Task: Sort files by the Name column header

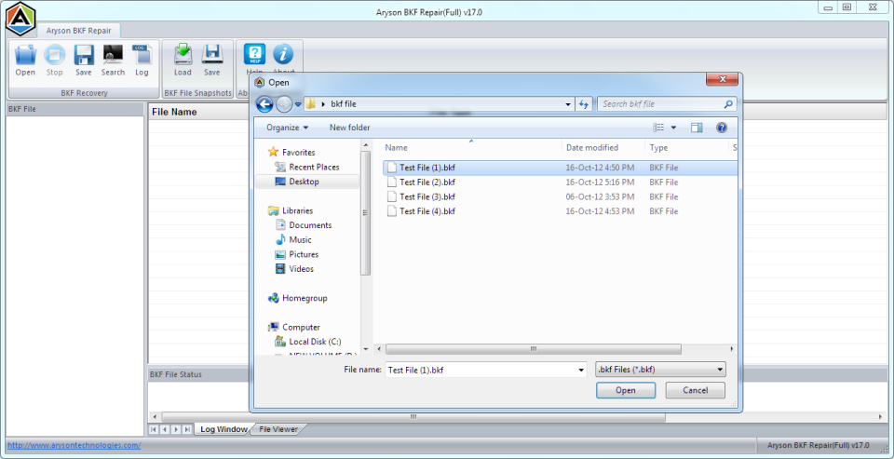Action: click(471, 148)
